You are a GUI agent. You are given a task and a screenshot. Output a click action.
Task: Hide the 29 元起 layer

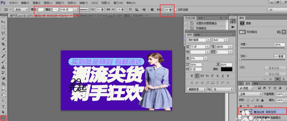point(241,106)
